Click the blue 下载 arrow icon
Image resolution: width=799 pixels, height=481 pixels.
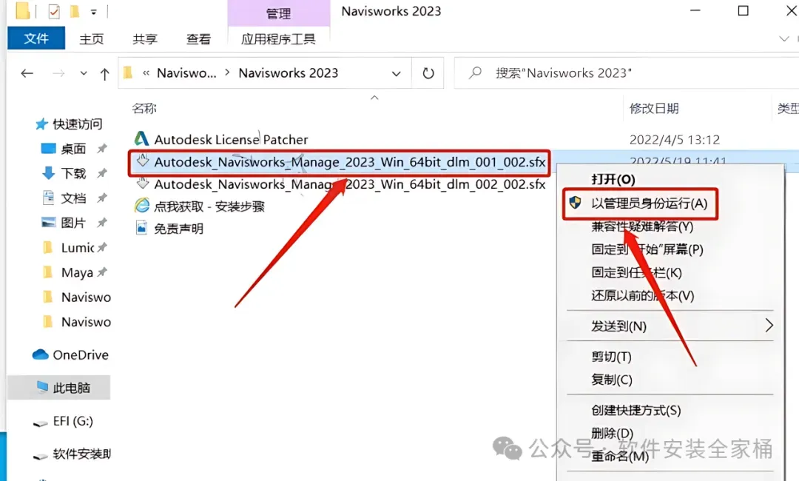pos(48,172)
